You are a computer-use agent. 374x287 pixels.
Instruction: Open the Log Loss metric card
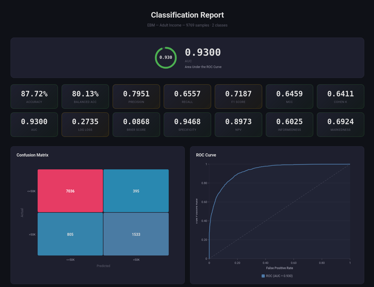coord(85,124)
